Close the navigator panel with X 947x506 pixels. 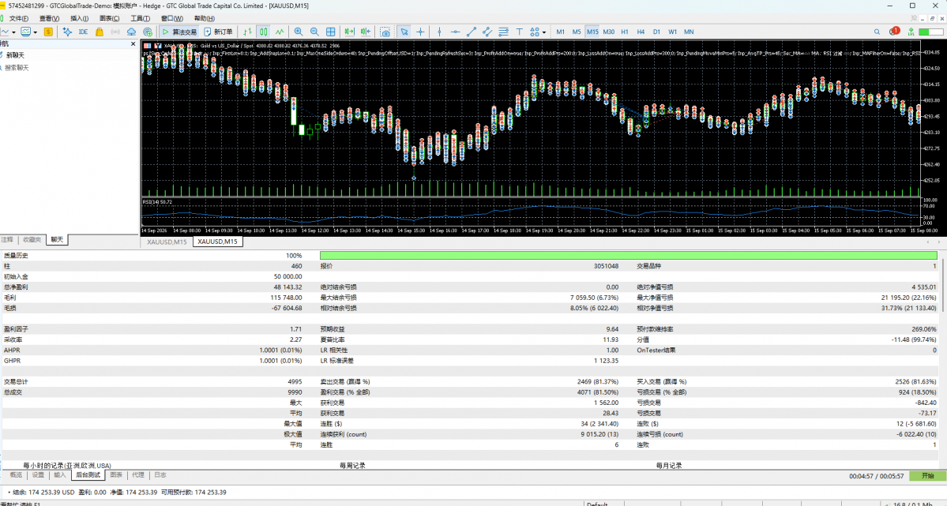pos(133,44)
